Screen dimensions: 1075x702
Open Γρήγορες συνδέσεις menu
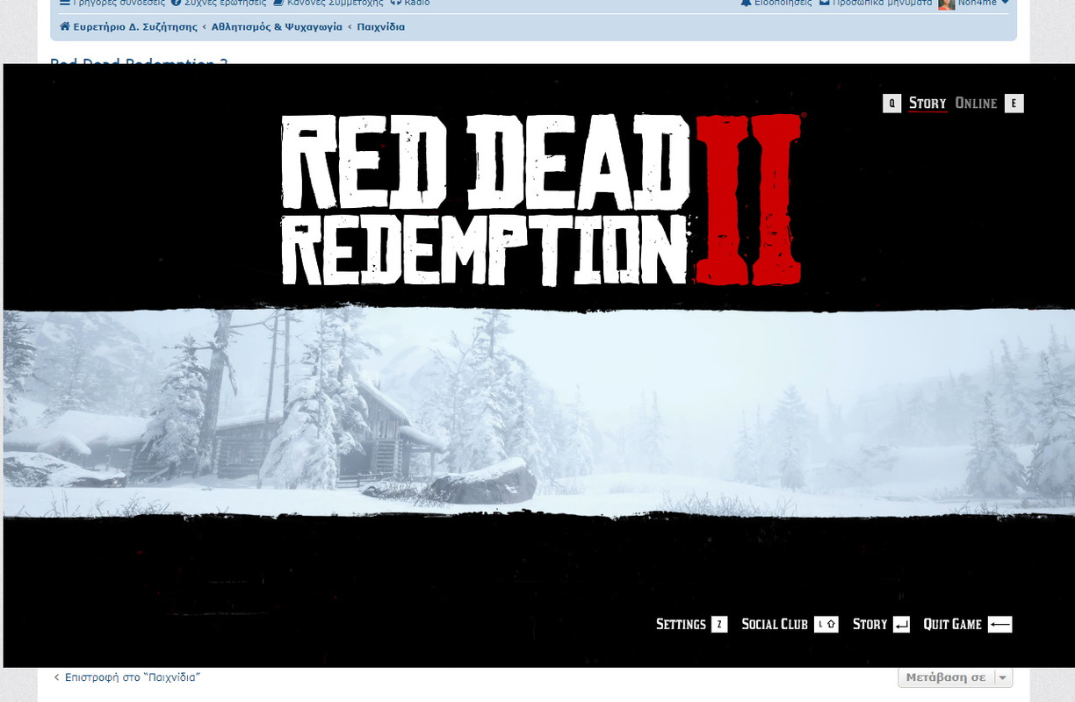coord(112,4)
